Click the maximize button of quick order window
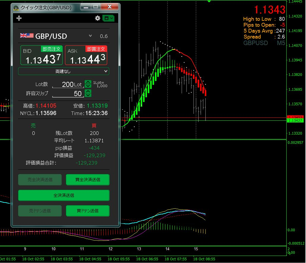 tap(96, 7)
